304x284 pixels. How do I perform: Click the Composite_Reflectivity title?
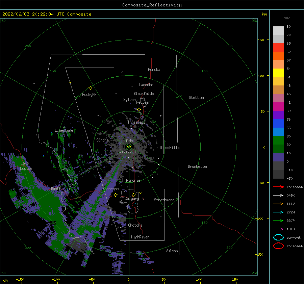(152, 5)
